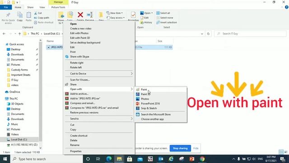Click the Paste clipboard icon
Image resolution: width=289 pixels, height=163 pixels.
28,15
